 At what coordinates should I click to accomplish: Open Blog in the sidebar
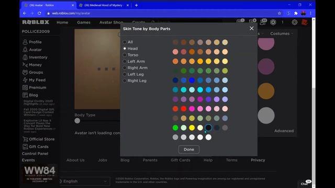pos(30,95)
